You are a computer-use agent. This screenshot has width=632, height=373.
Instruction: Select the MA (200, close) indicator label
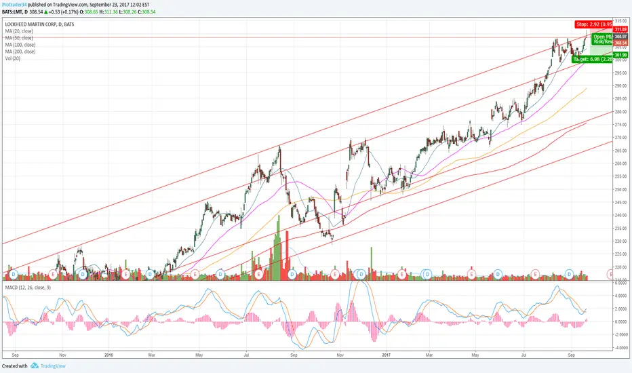point(20,52)
